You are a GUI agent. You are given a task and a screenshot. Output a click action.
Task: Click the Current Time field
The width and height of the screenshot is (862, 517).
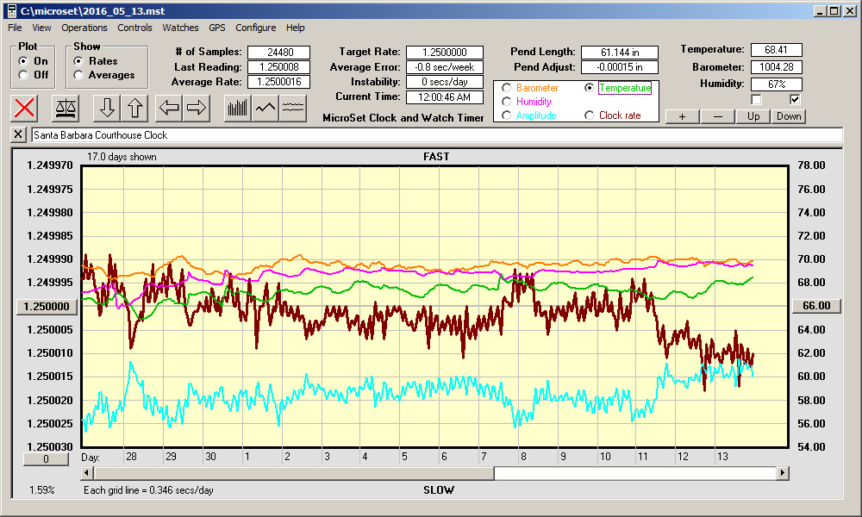click(x=445, y=97)
